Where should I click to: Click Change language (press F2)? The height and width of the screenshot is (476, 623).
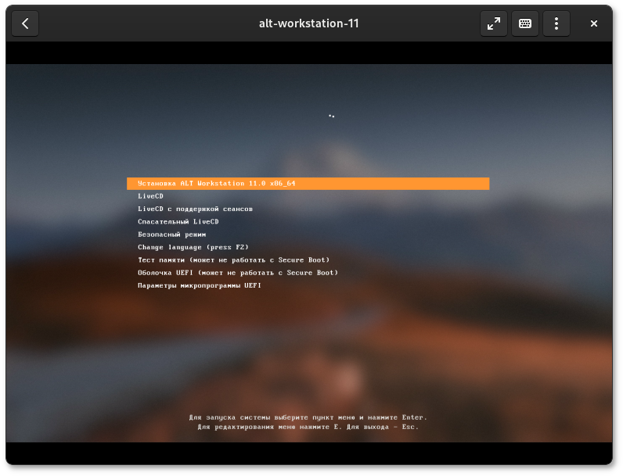click(193, 248)
